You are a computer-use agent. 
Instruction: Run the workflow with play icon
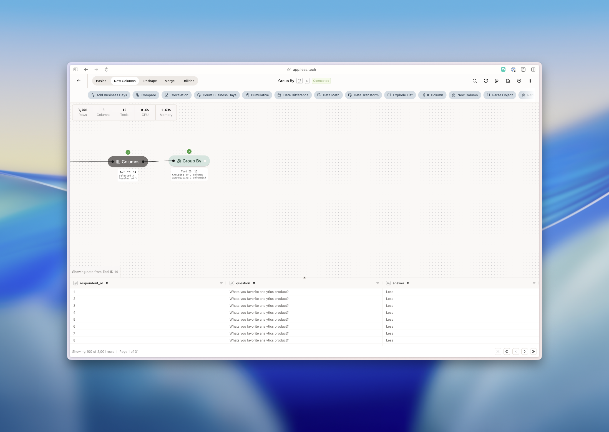[497, 81]
